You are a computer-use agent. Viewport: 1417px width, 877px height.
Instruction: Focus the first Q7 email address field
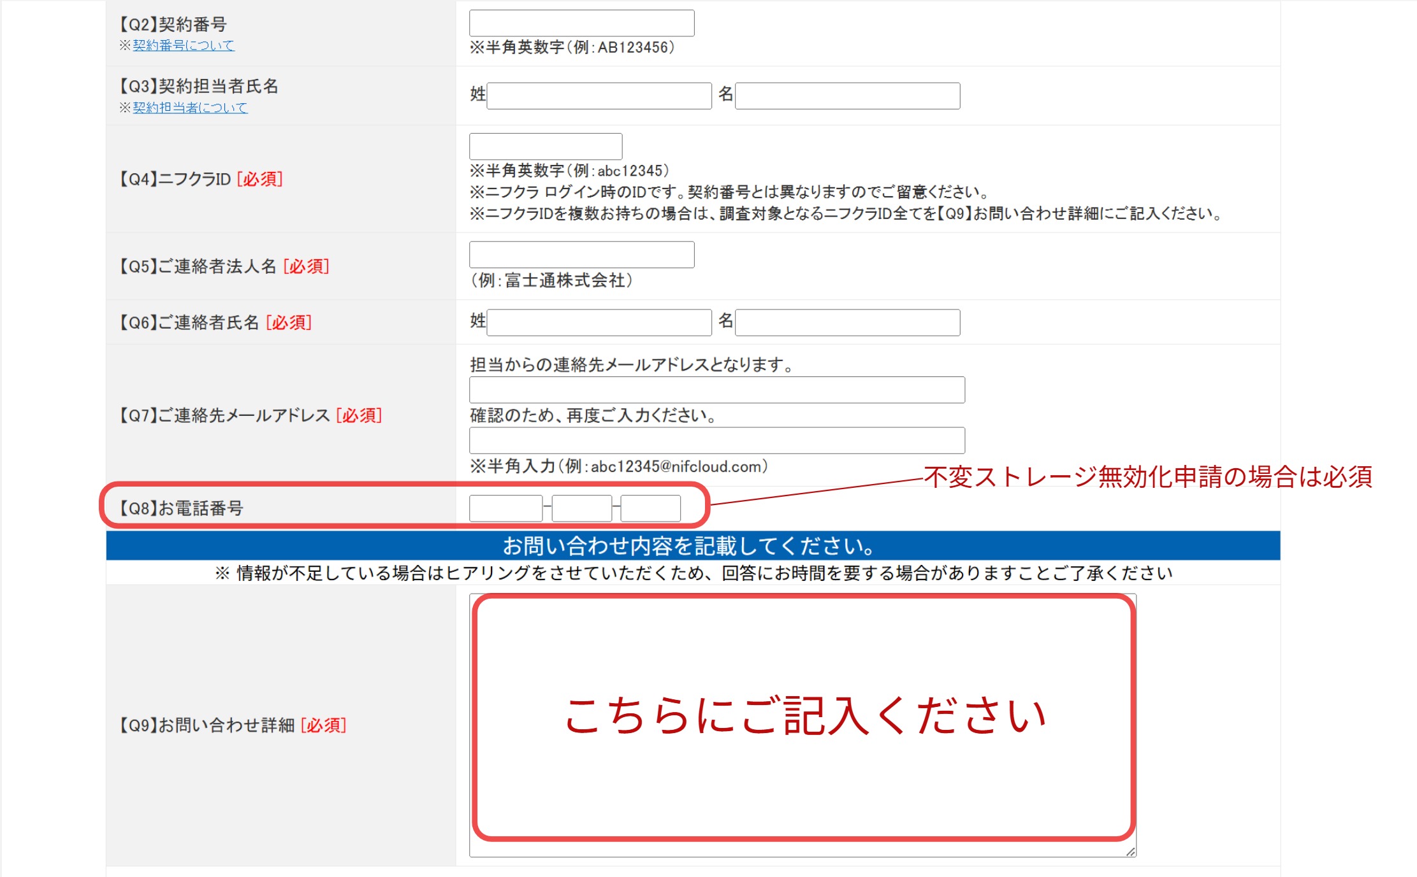click(x=716, y=390)
